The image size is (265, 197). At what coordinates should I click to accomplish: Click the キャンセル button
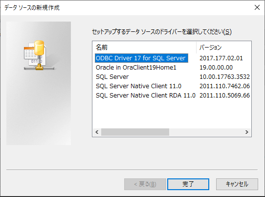(x=237, y=184)
